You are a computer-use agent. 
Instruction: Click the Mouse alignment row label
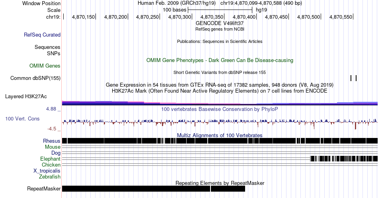pos(53,147)
